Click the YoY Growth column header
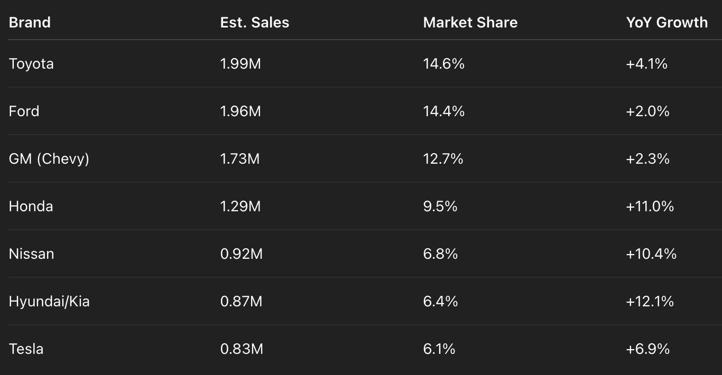The image size is (722, 375). coord(667,22)
